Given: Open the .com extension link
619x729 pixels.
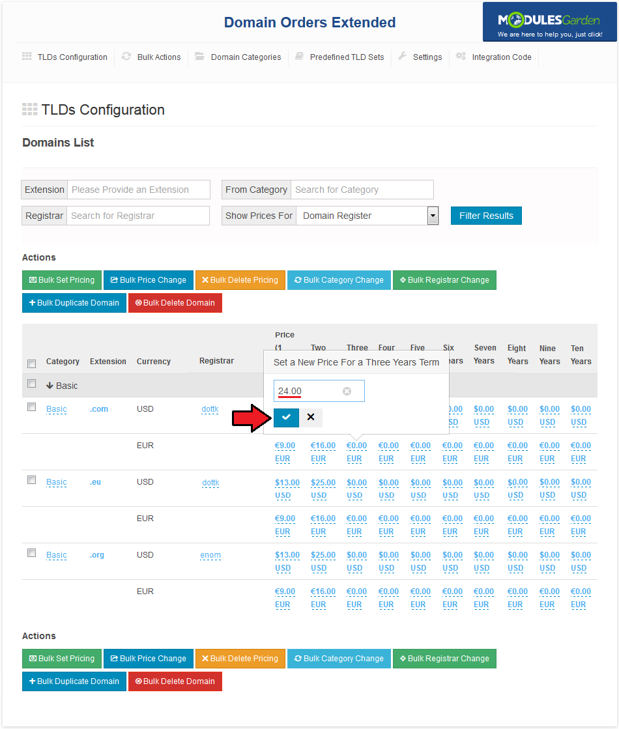Looking at the screenshot, I should [x=99, y=408].
